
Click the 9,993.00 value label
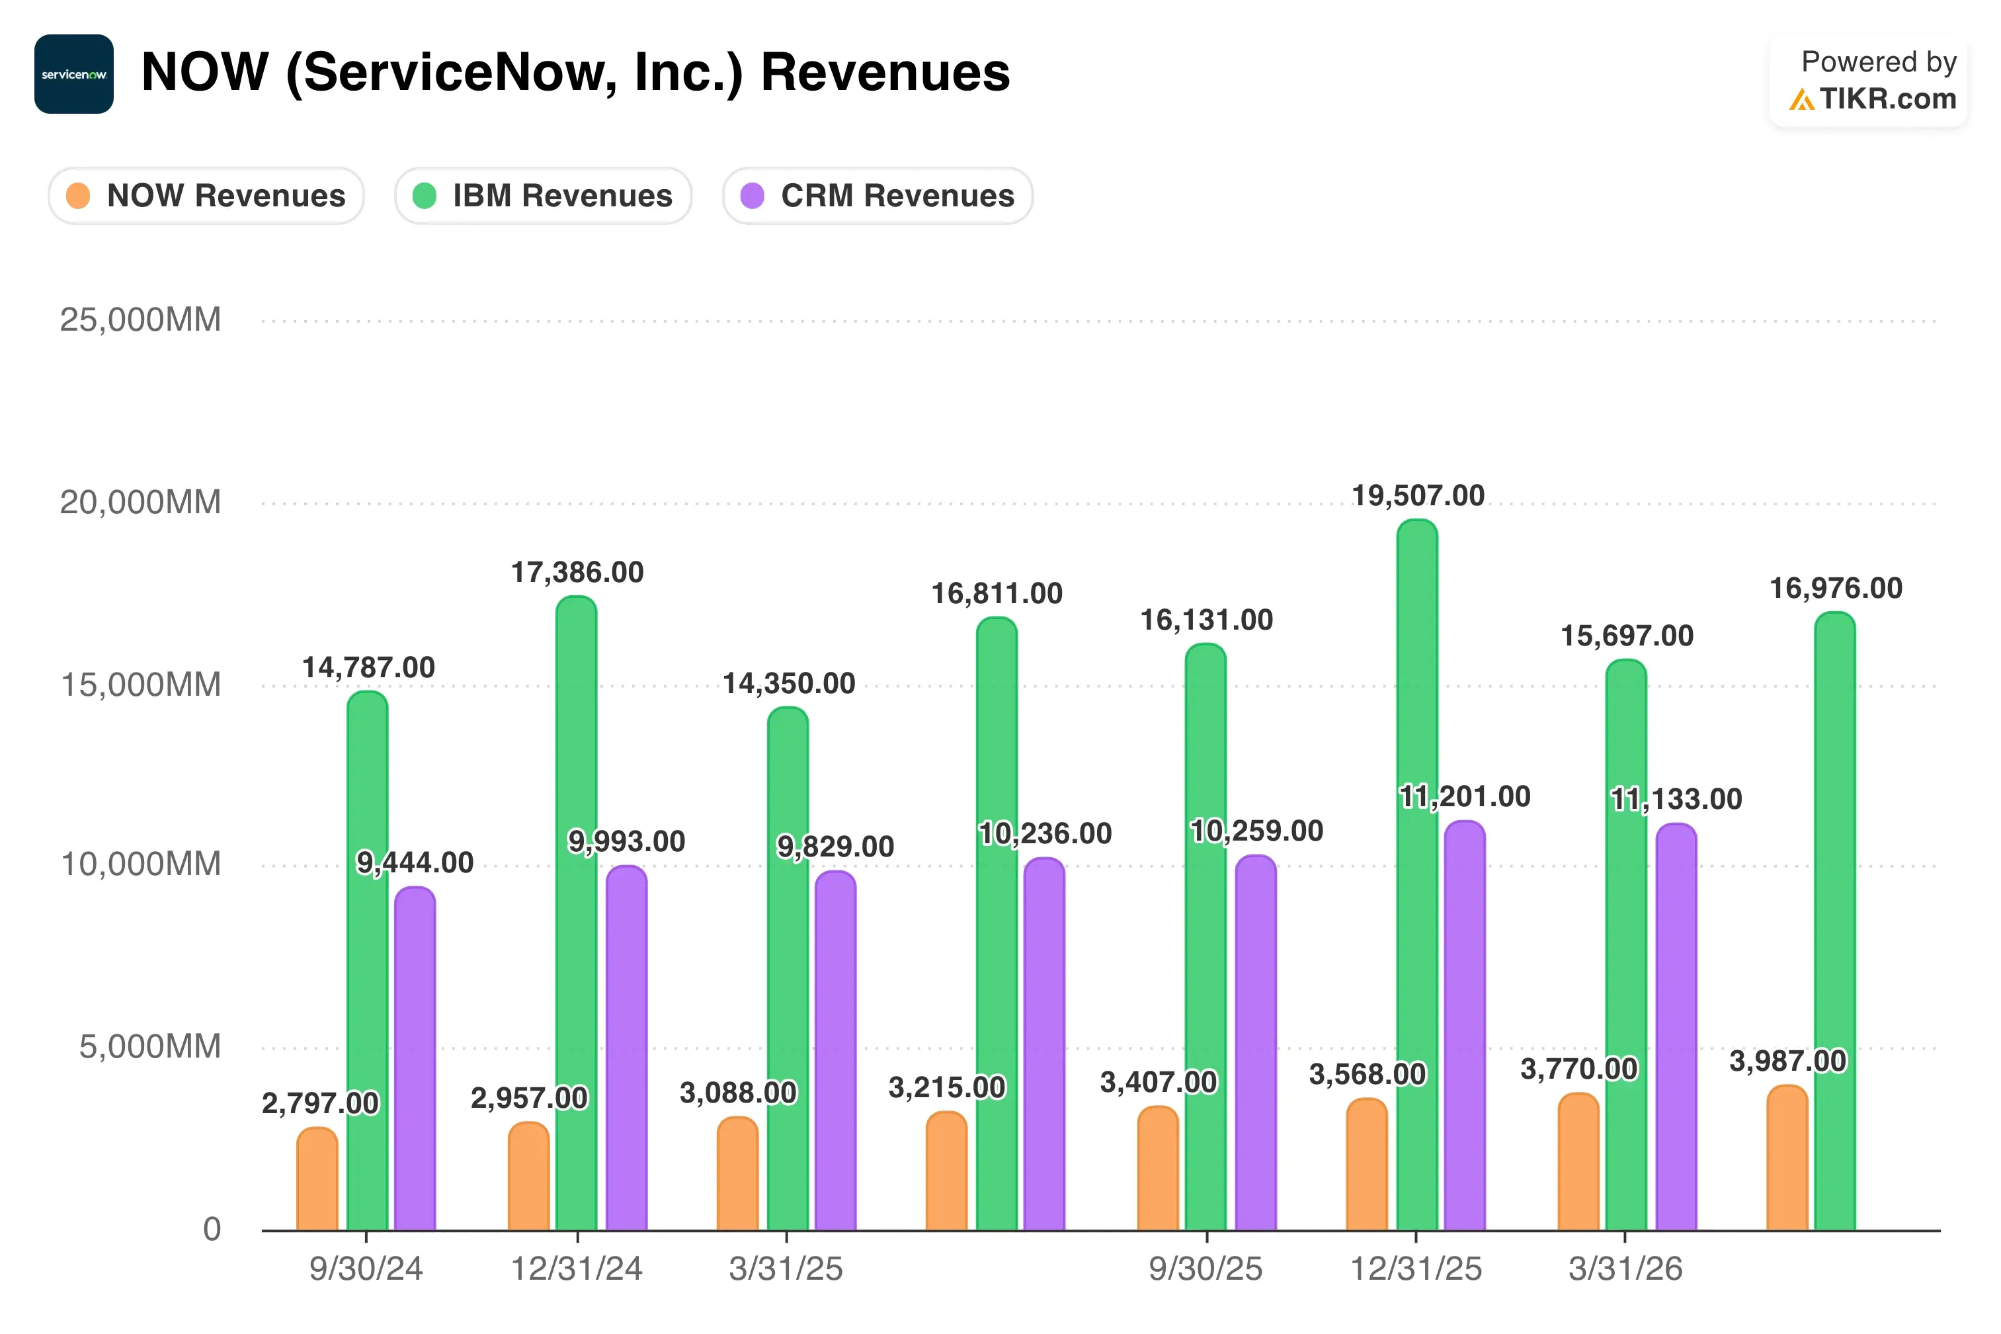[627, 841]
